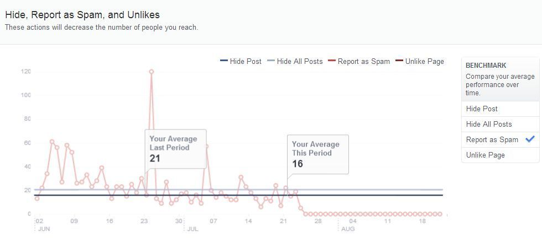
Task: Click the red Report as Spam legend swatch
Action: 332,62
